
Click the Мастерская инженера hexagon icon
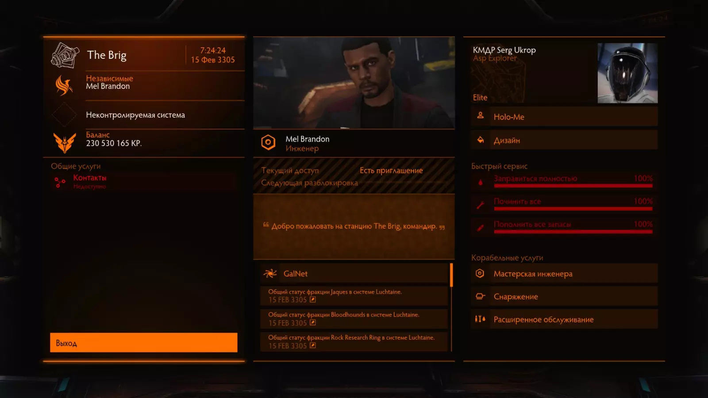(480, 273)
